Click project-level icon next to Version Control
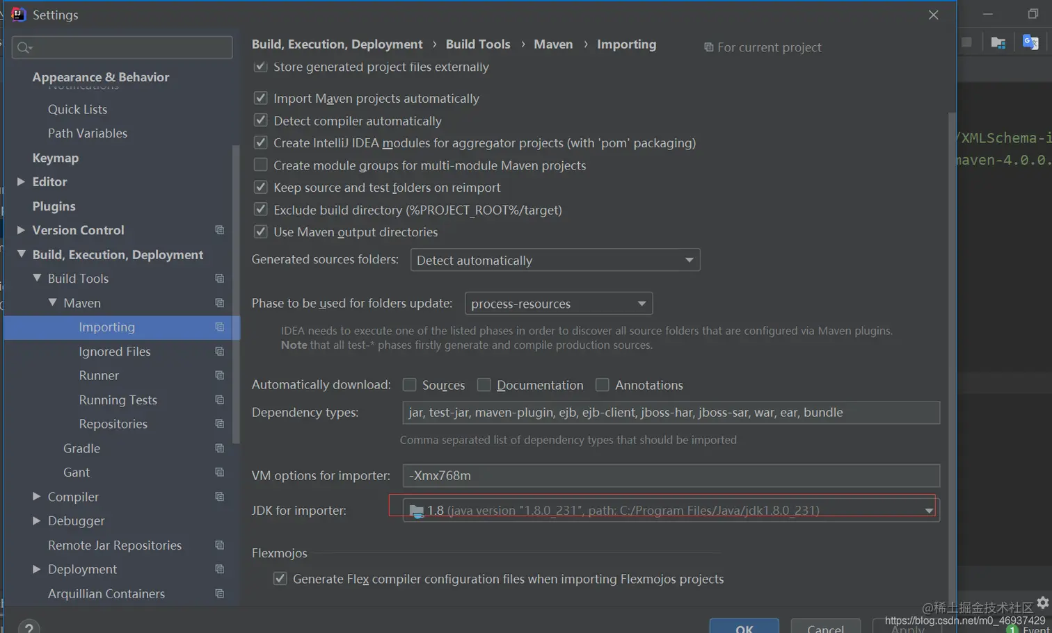Screen dimensions: 1052x633 [220, 230]
